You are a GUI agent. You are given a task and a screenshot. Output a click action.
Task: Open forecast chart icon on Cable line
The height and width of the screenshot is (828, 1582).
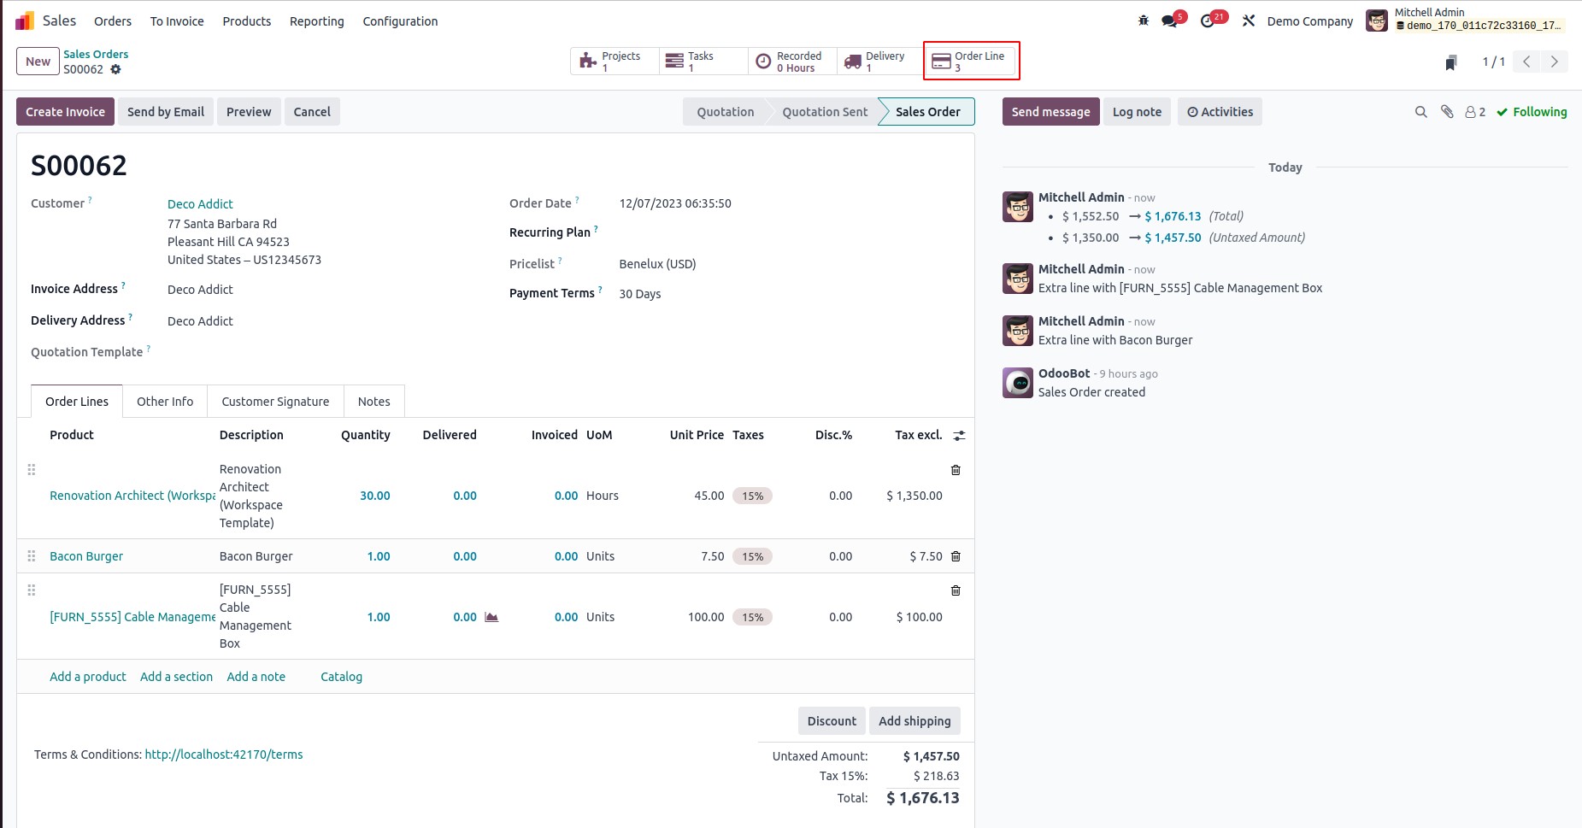point(491,617)
